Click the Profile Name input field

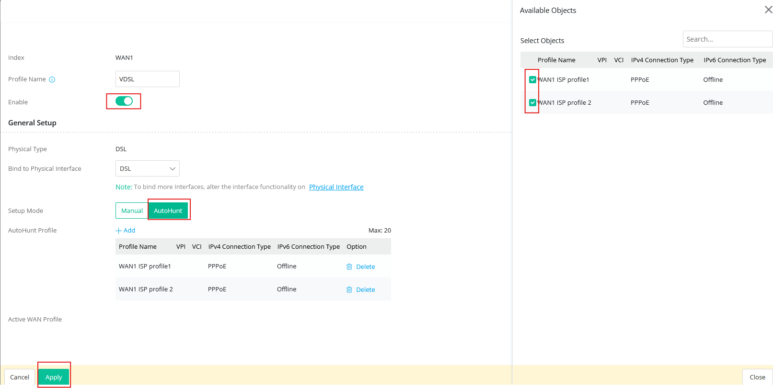148,79
